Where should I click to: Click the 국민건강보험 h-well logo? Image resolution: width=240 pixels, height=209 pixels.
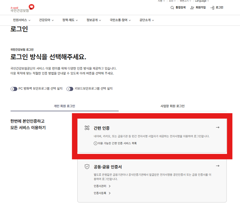pyautogui.click(x=22, y=8)
